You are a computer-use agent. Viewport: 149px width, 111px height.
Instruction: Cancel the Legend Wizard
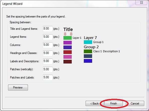pos(135,103)
